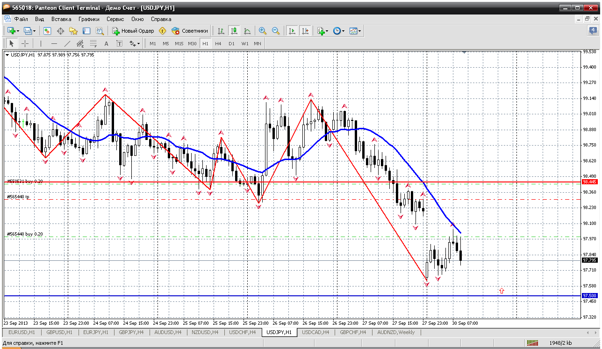Expand the periodicity clock dropdown
Screen dimensions: 602x349
pos(343,31)
